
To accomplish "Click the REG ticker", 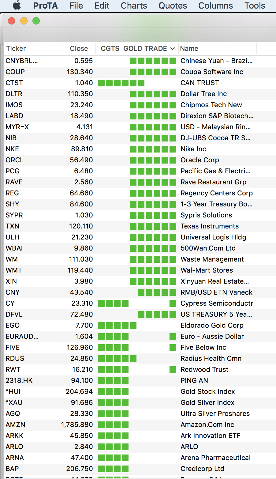I will tap(12, 193).
